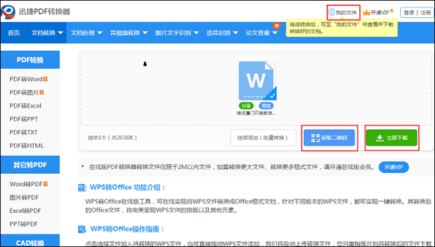Open the 文档处理 dropdown menu
Image resolution: width=435 pixels, height=247 pixels.
tap(86, 33)
